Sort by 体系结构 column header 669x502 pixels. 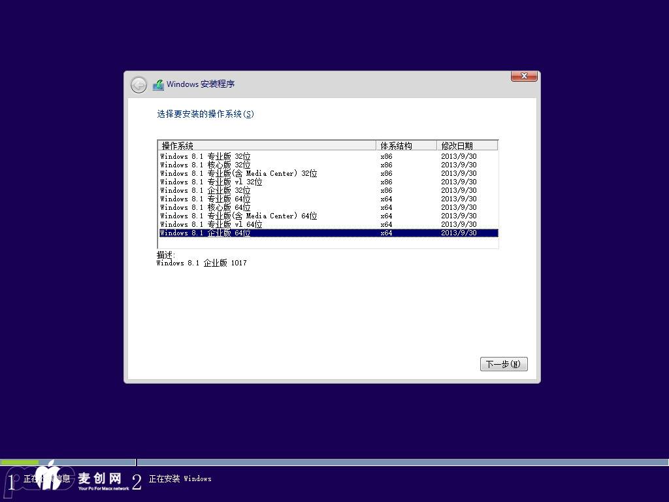coord(406,146)
